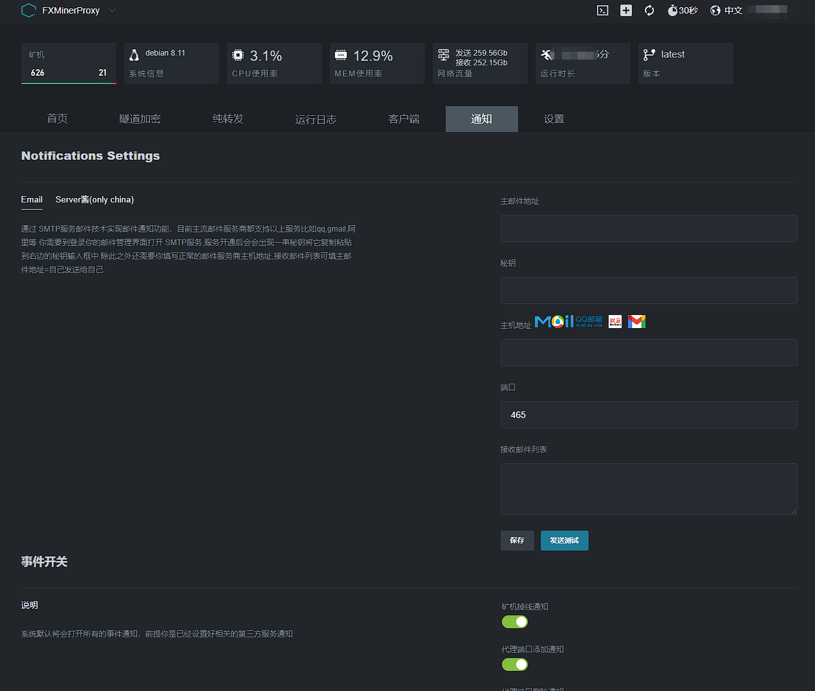The width and height of the screenshot is (815, 691).
Task: Click the 端口 field showing 465
Action: pyautogui.click(x=649, y=415)
